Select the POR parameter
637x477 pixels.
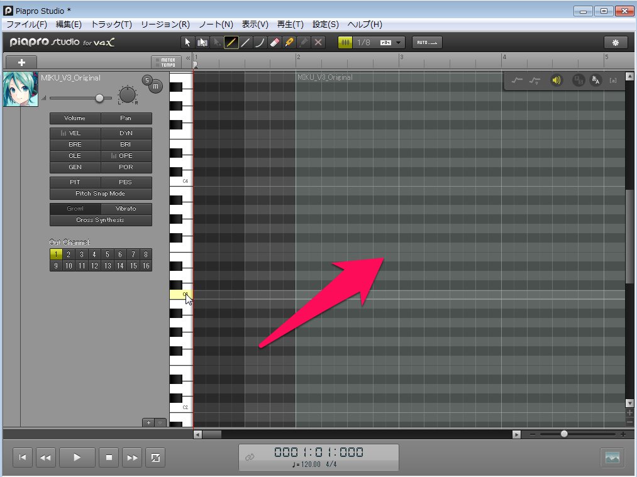[126, 167]
